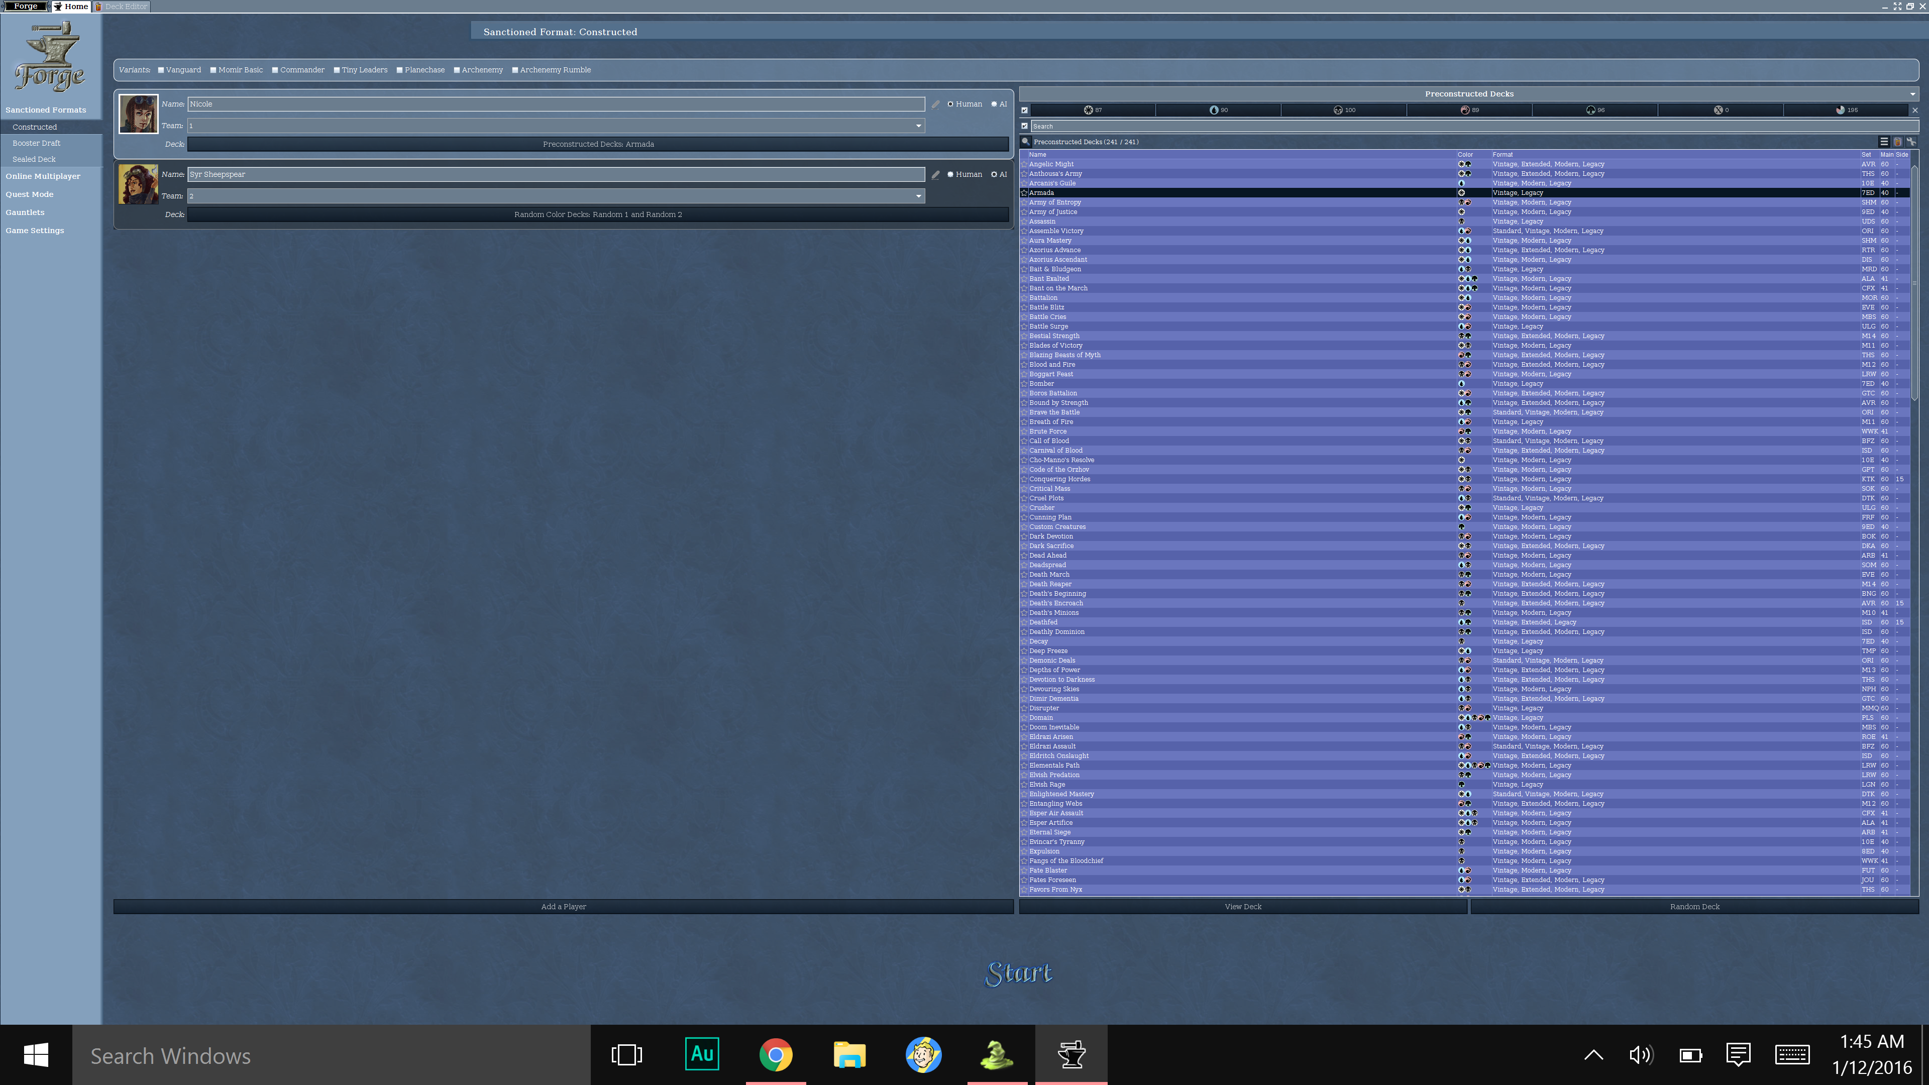Click Syr Sheepspear's player avatar
The width and height of the screenshot is (1929, 1085).
[139, 184]
